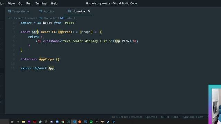
Task: Click the webcam overlay thumbnail
Action: pos(215,104)
